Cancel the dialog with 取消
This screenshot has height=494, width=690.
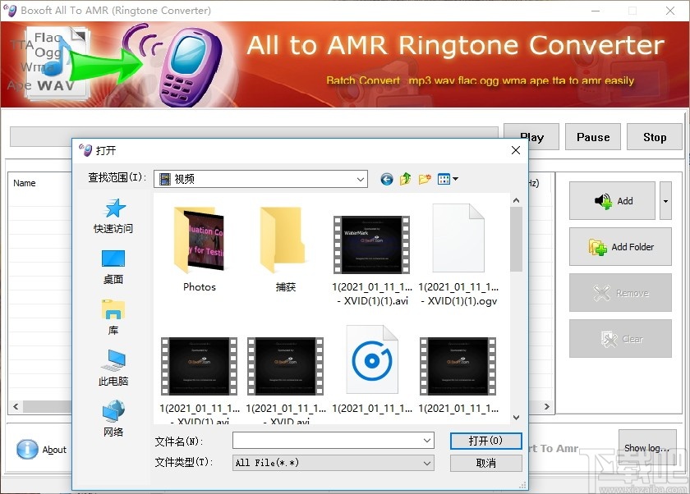tap(485, 463)
